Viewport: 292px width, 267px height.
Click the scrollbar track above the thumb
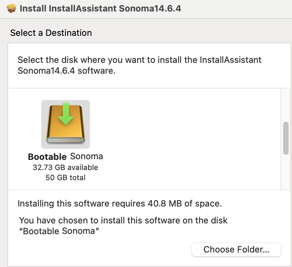286,105
